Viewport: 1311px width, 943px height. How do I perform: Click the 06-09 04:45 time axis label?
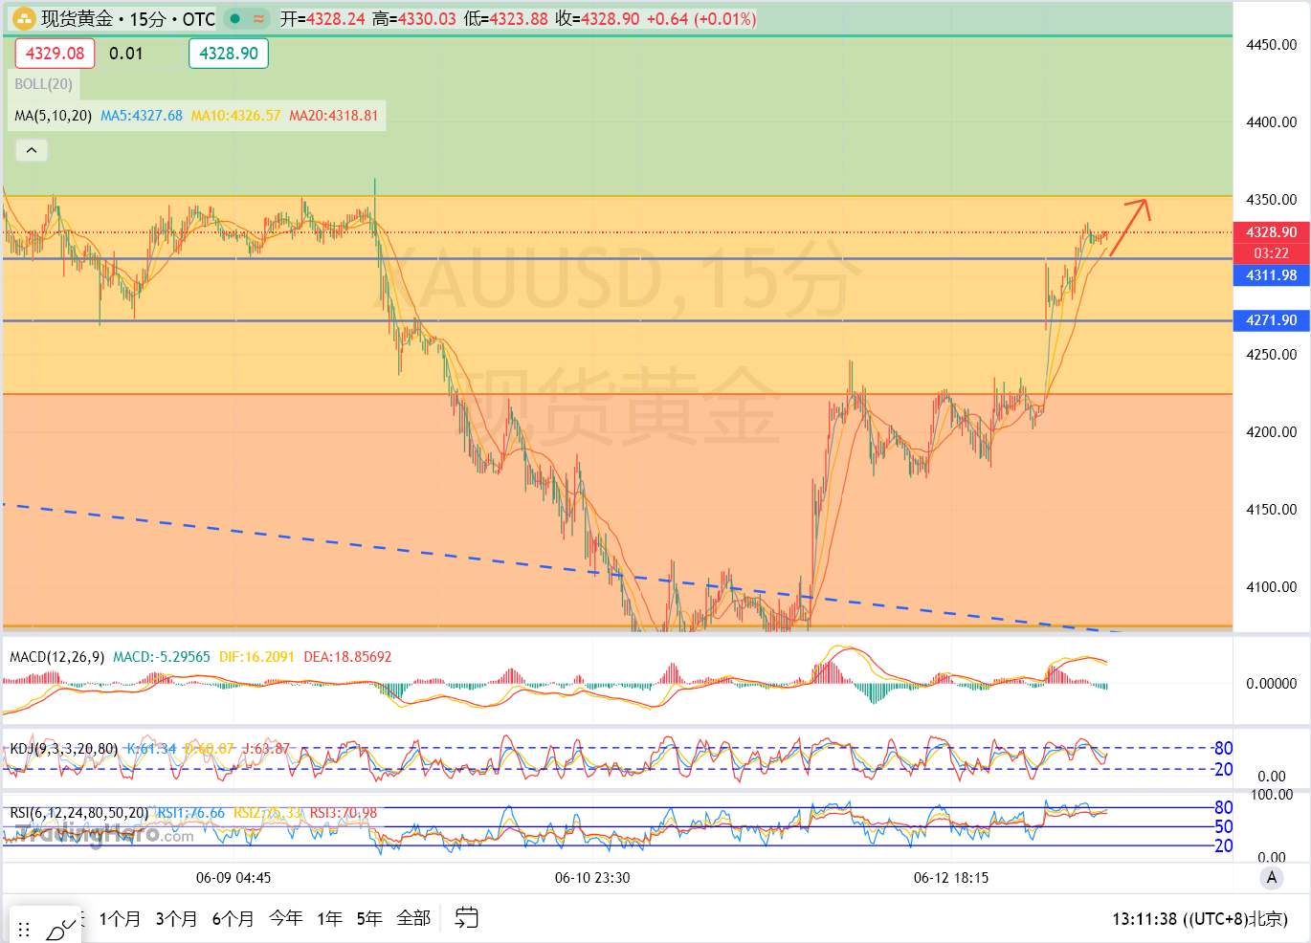(233, 878)
